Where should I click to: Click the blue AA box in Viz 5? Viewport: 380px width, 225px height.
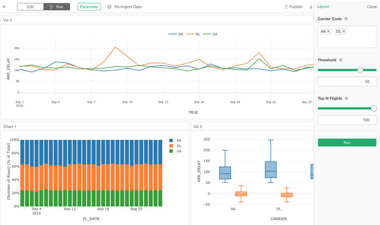click(x=225, y=173)
